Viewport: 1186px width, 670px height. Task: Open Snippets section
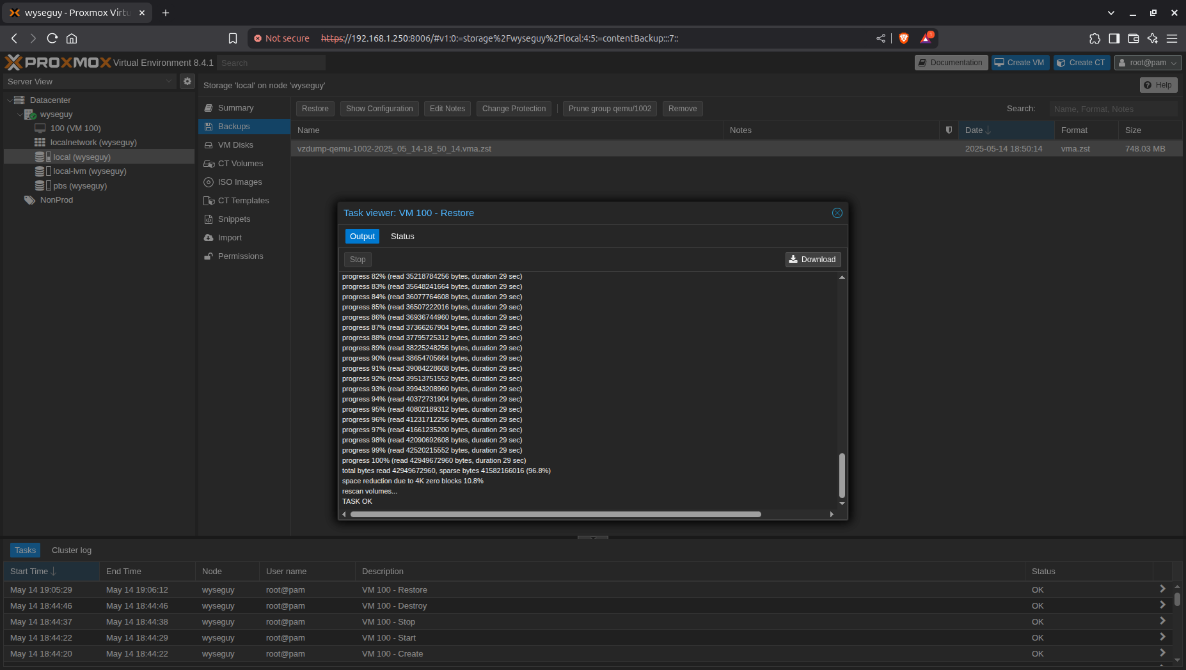pos(244,219)
